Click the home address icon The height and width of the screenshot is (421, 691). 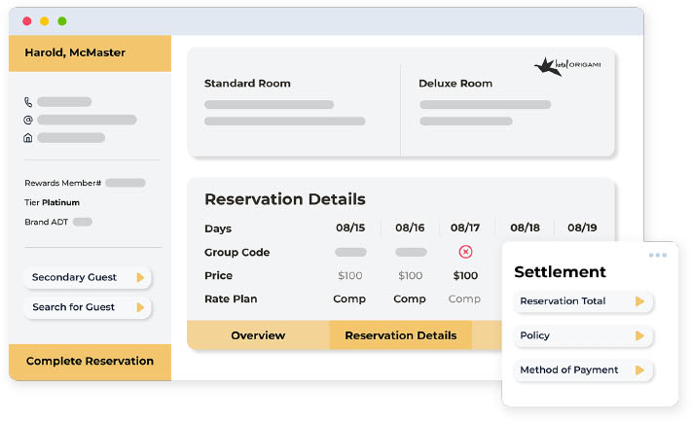pyautogui.click(x=28, y=138)
